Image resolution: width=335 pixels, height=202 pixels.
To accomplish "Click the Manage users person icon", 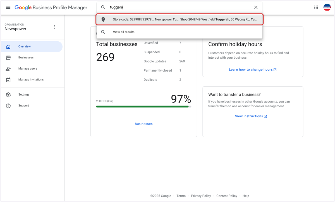I will coord(8,69).
